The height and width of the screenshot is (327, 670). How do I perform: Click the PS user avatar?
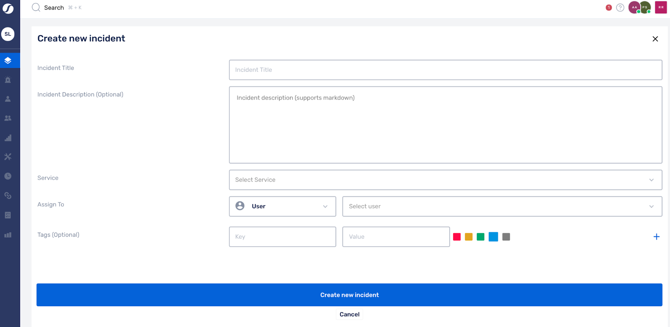[x=645, y=7]
